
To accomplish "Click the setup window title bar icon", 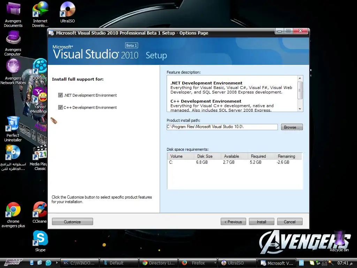I will pos(51,33).
